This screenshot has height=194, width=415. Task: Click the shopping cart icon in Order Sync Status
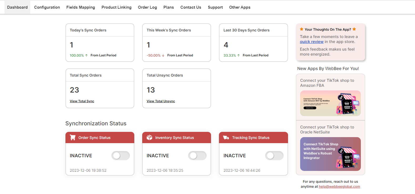click(x=73, y=137)
